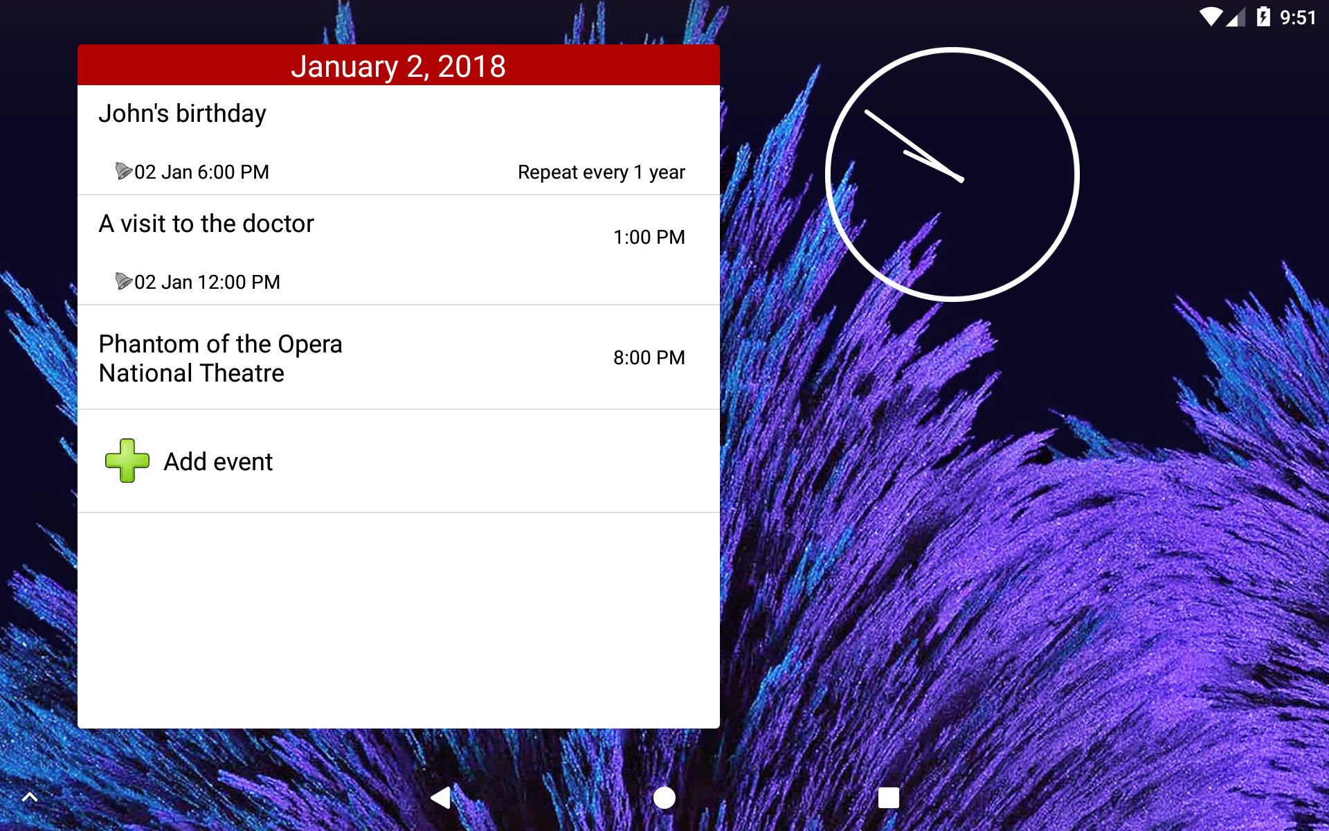1329x831 pixels.
Task: Tap the green plus Add event icon
Action: click(x=127, y=461)
